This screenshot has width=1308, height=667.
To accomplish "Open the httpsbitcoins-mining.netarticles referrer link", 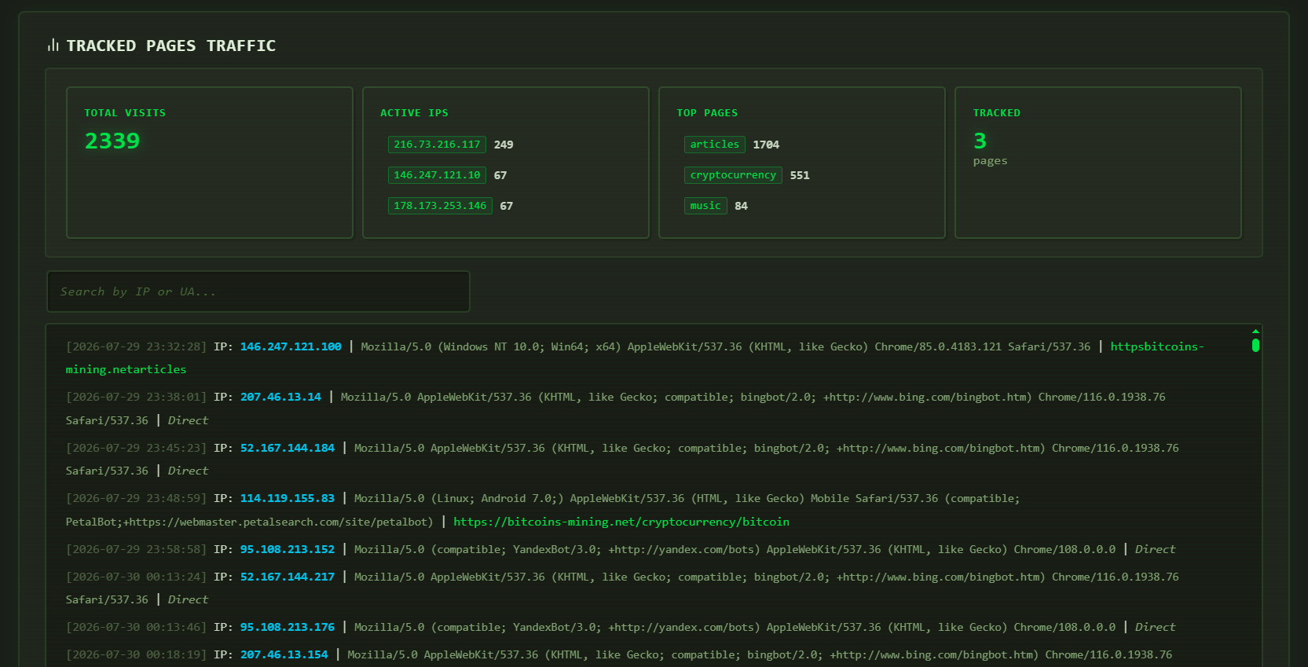I will (x=635, y=357).
